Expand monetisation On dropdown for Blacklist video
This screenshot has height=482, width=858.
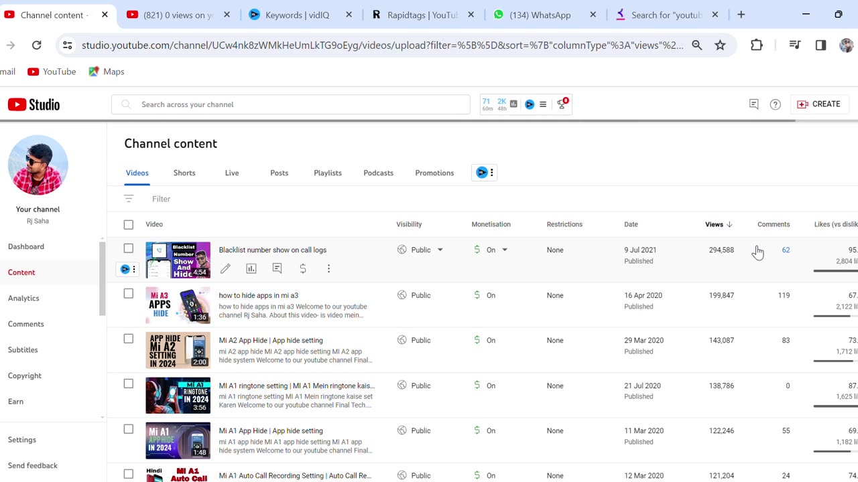(x=505, y=250)
